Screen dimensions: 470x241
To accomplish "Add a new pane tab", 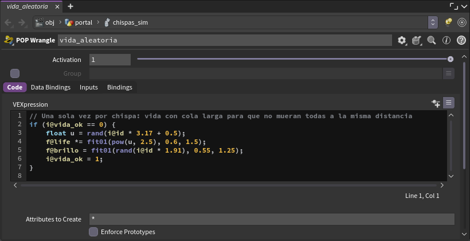I will point(70,6).
